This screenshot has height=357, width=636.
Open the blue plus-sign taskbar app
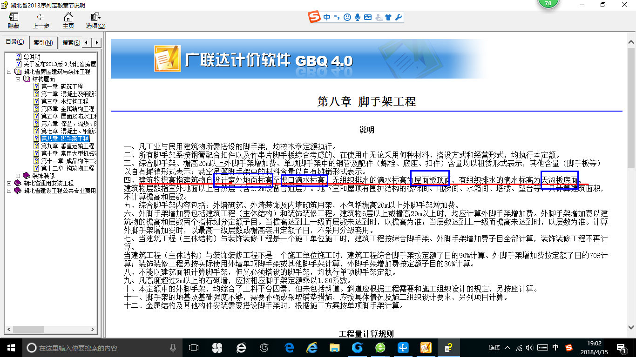(403, 348)
